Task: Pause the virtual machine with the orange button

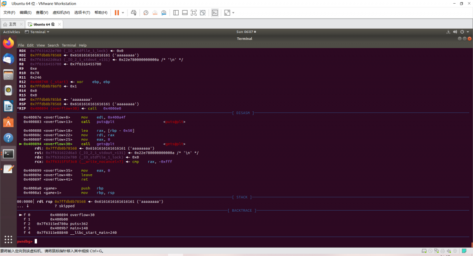Action: 117,12
